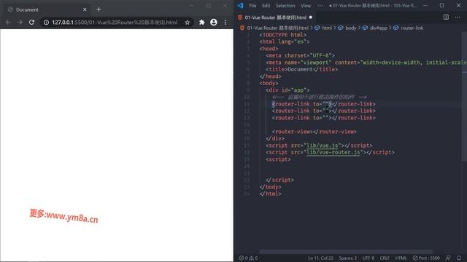The height and width of the screenshot is (262, 467).
Task: Reload the page in Chrome
Action: pos(31,23)
